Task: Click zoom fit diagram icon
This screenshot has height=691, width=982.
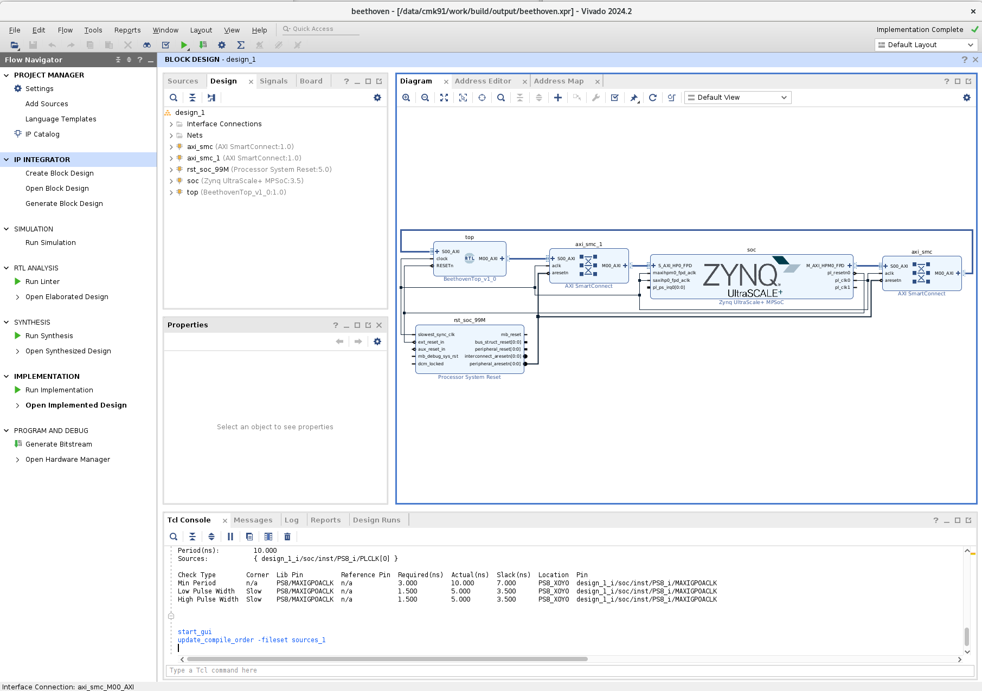Action: pyautogui.click(x=444, y=98)
